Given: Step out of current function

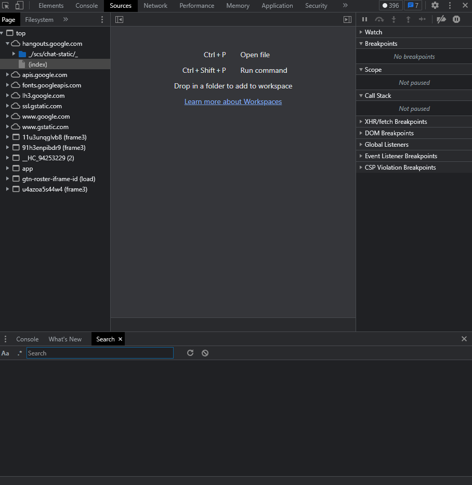Looking at the screenshot, I should point(408,19).
